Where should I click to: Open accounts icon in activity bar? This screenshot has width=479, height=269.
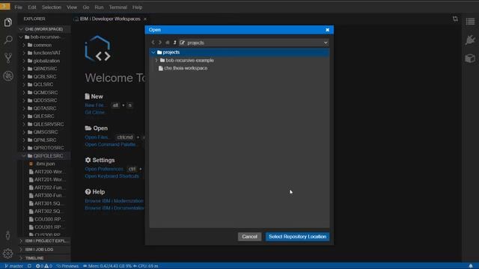8,235
